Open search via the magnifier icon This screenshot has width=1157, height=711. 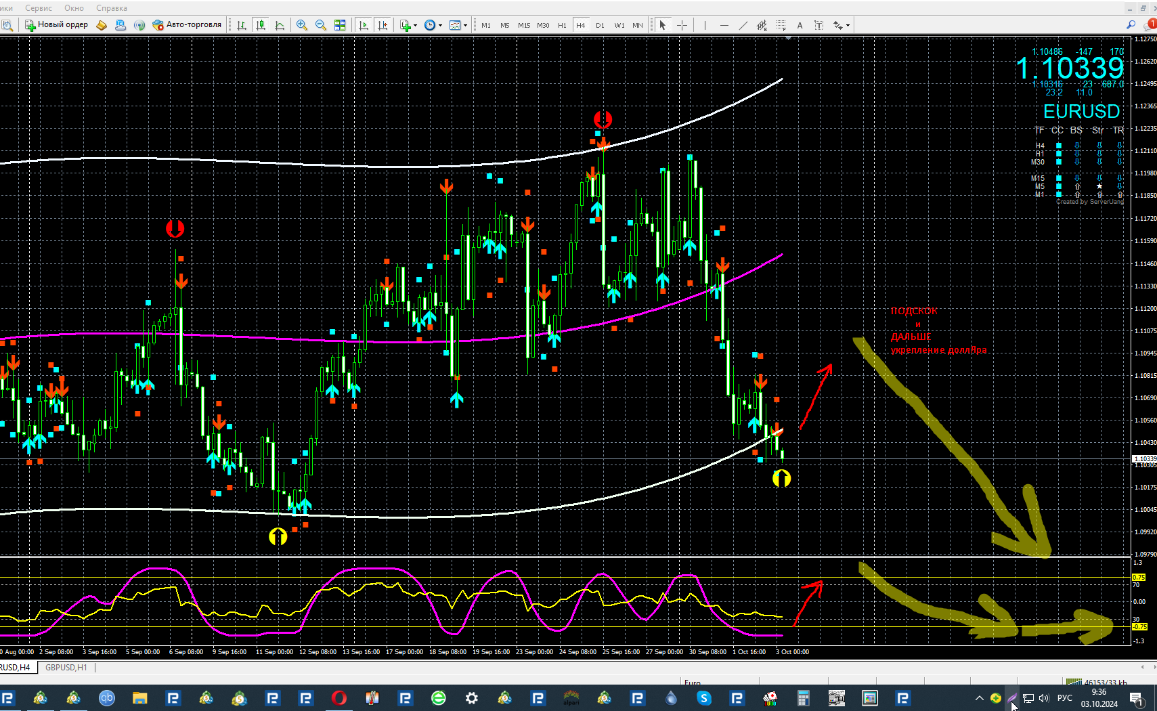coord(1131,24)
